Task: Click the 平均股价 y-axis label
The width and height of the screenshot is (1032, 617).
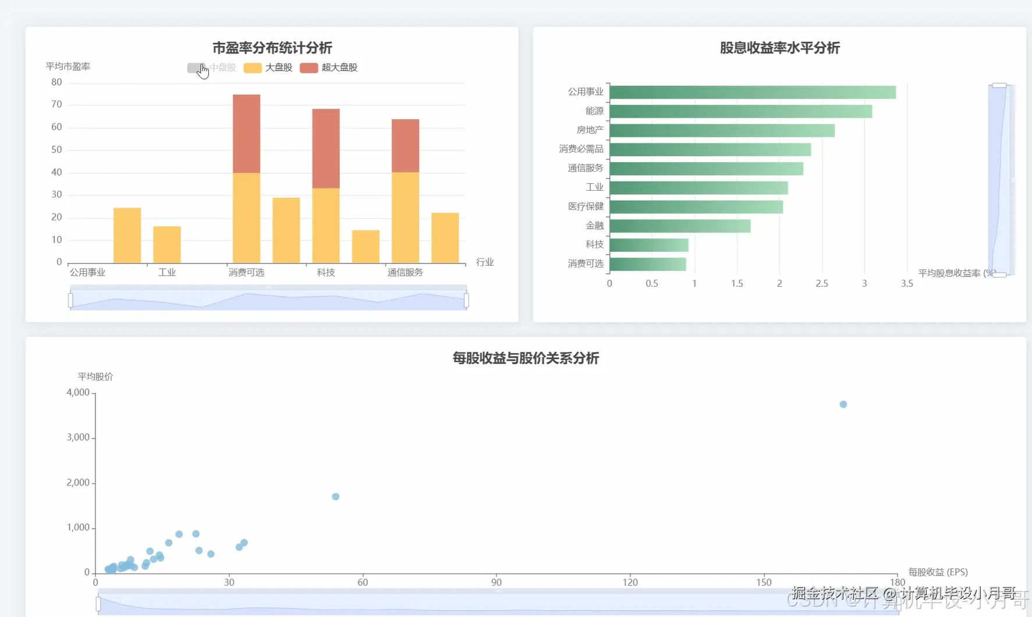Action: pyautogui.click(x=95, y=377)
